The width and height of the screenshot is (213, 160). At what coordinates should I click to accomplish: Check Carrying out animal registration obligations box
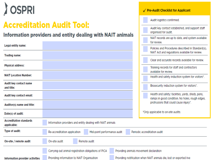point(45,151)
